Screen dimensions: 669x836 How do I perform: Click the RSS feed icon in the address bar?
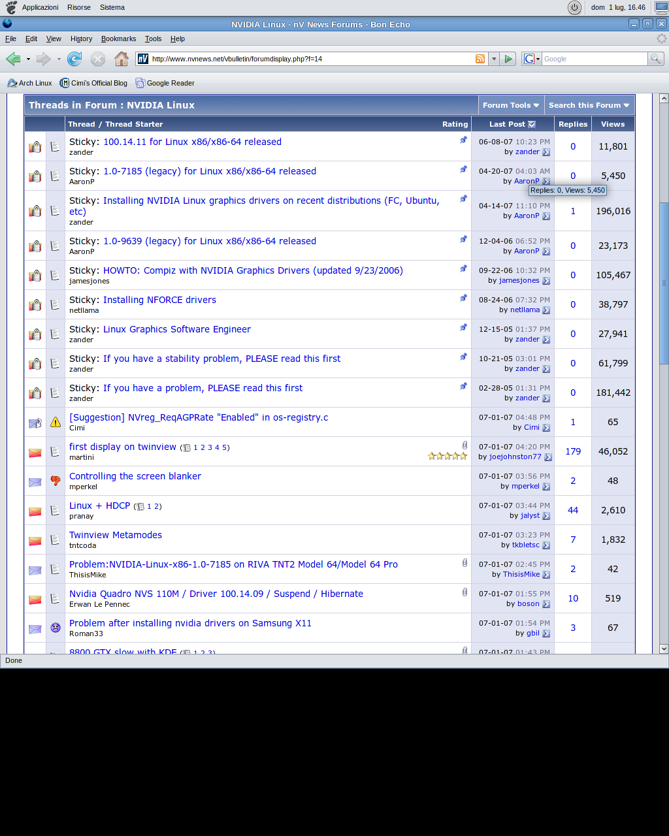click(x=480, y=59)
